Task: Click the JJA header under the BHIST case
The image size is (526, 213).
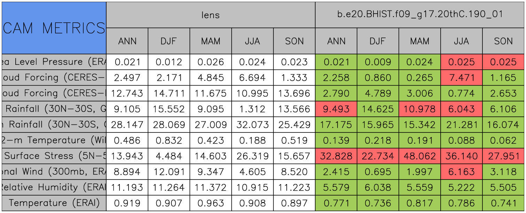Action: point(462,41)
